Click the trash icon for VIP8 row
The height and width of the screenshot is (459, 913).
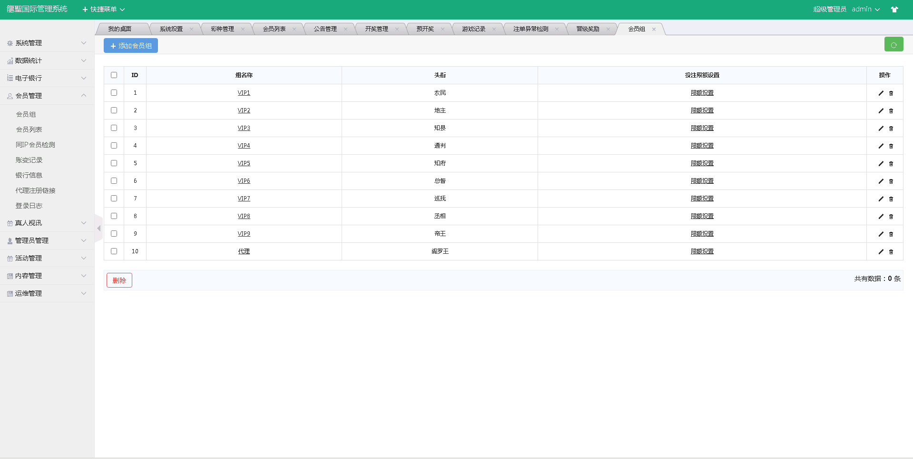[891, 217]
